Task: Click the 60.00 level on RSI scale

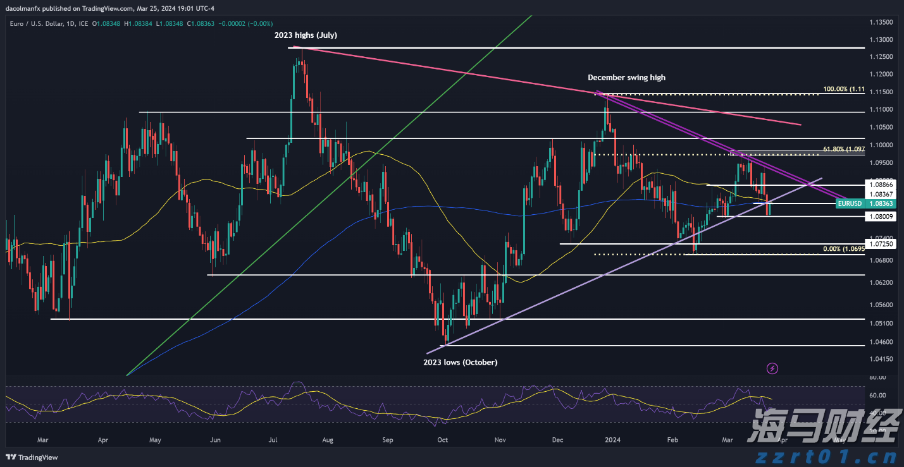Action: click(877, 396)
